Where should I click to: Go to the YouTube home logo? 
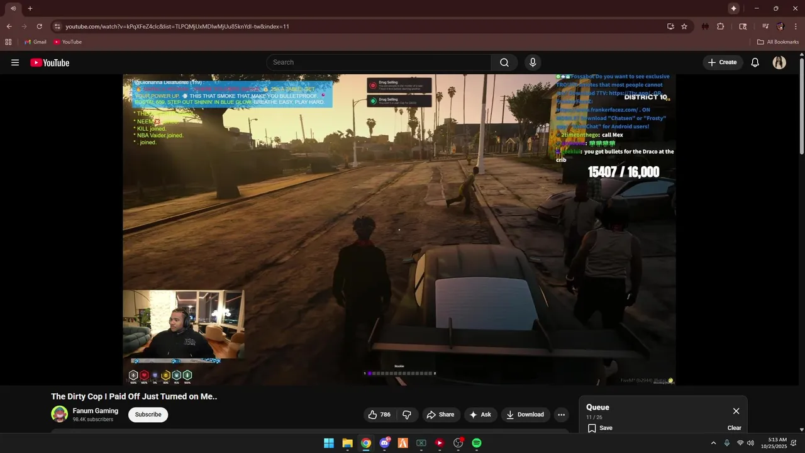50,62
